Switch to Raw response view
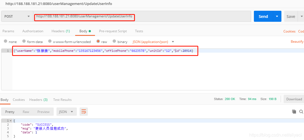 point(26,112)
